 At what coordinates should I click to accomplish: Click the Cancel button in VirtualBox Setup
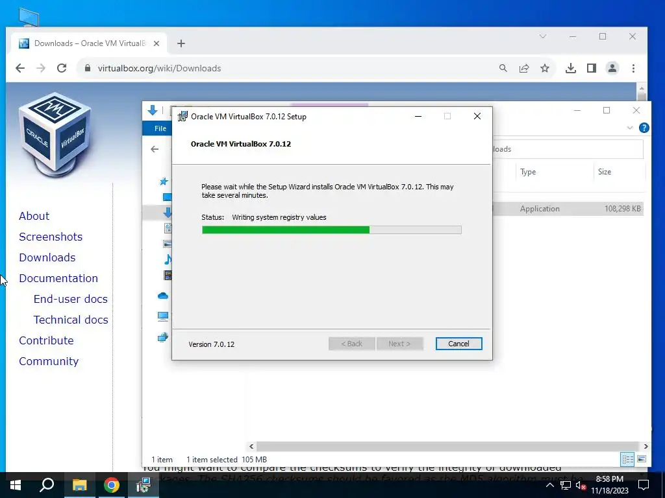(458, 344)
